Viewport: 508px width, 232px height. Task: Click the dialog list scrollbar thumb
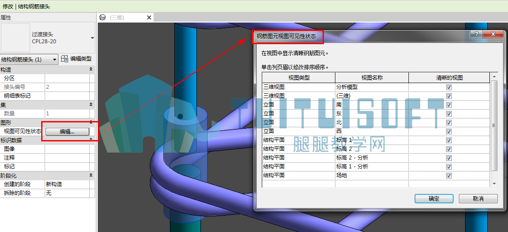tap(494, 126)
